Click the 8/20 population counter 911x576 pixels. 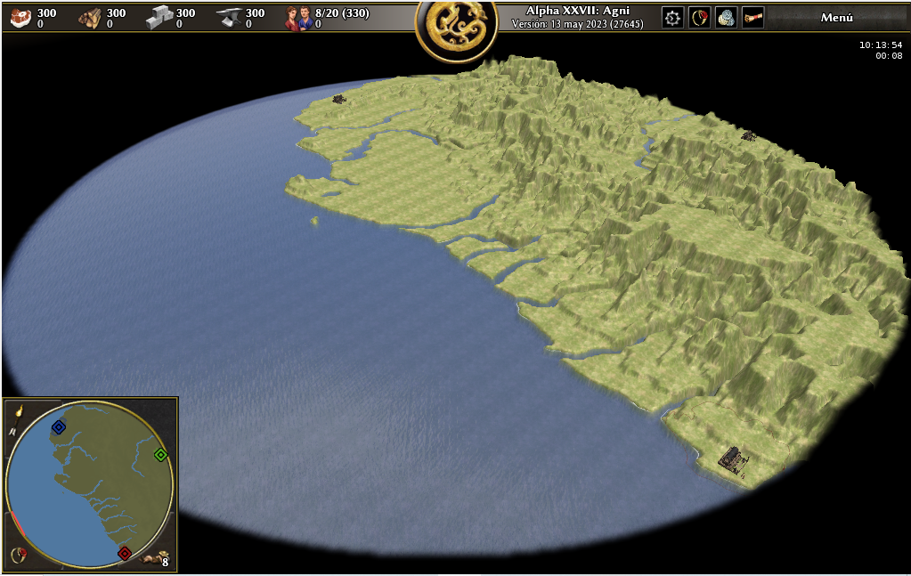tap(341, 13)
